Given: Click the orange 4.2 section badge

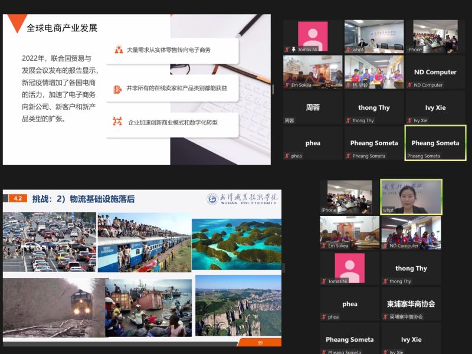Looking at the screenshot, I should pyautogui.click(x=18, y=199).
